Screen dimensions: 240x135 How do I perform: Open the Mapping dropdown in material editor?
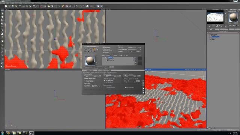134,51
